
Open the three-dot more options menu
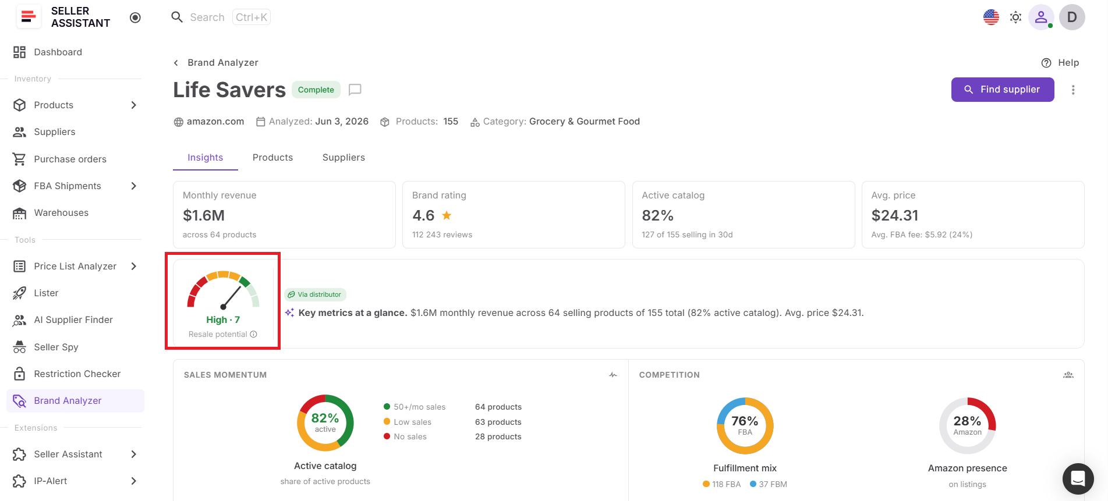click(x=1073, y=90)
